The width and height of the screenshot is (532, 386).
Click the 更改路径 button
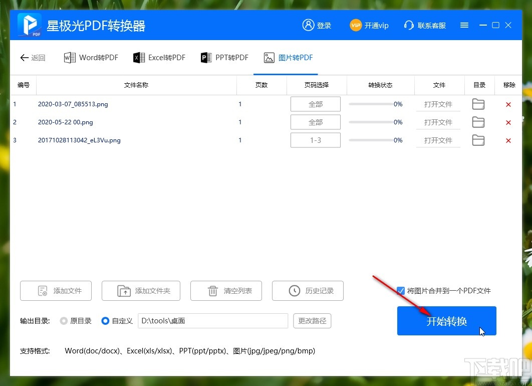pyautogui.click(x=312, y=321)
